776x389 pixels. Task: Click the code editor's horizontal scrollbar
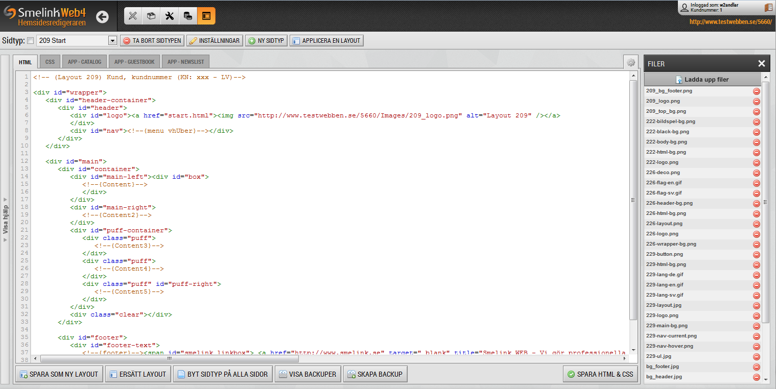[327, 358]
